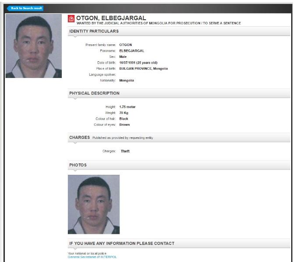
Task: Click the Height value 1.75 meter
Action: tap(127, 107)
